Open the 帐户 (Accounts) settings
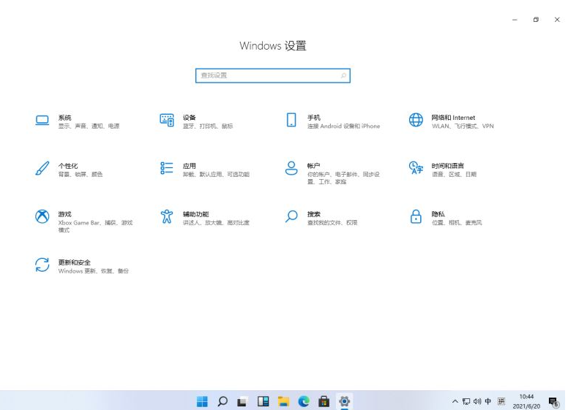The height and width of the screenshot is (410, 568). (x=313, y=166)
